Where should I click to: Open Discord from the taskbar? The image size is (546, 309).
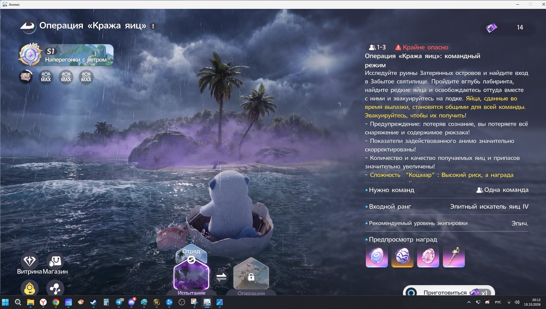[131, 302]
